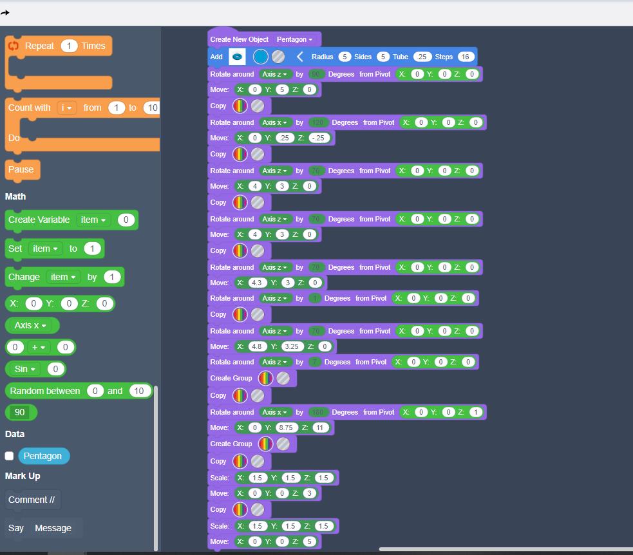Click the material texture circle in the Add block
This screenshot has height=555, width=633.
pos(278,57)
